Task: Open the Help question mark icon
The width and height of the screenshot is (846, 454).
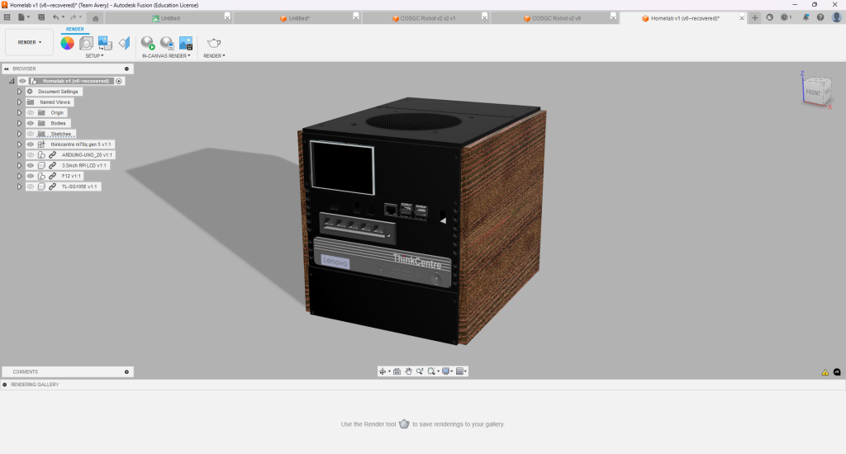Action: click(x=820, y=17)
